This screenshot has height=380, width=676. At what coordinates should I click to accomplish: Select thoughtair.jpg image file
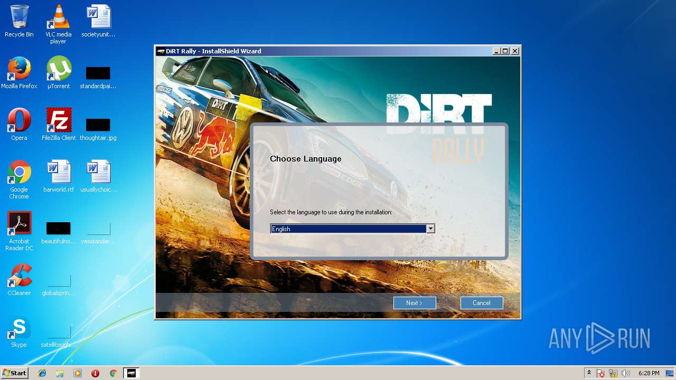[x=98, y=129]
